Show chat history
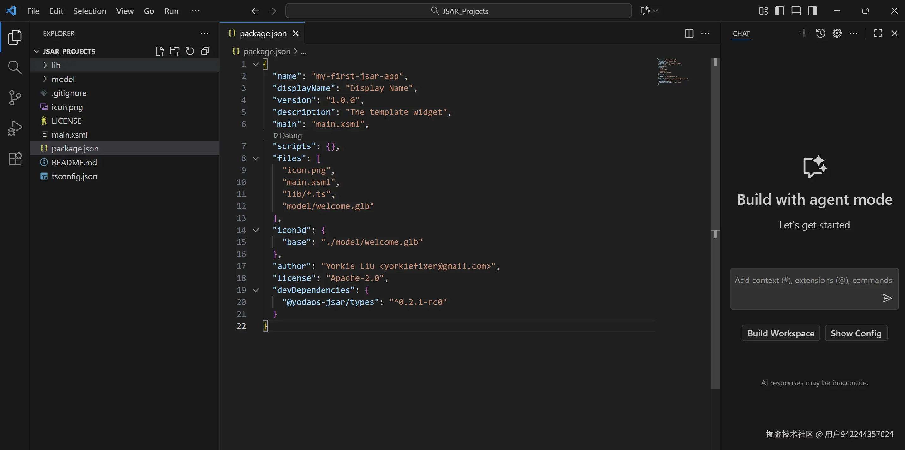Image resolution: width=905 pixels, height=450 pixels. [820, 33]
